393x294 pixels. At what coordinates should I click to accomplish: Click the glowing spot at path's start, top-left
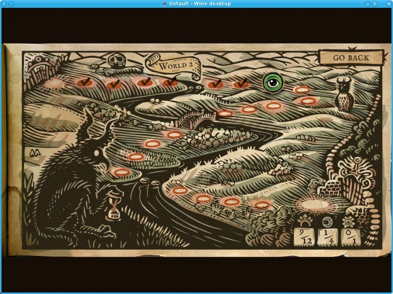54,83
